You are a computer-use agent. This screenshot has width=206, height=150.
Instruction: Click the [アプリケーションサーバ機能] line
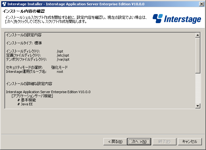tap(32, 96)
